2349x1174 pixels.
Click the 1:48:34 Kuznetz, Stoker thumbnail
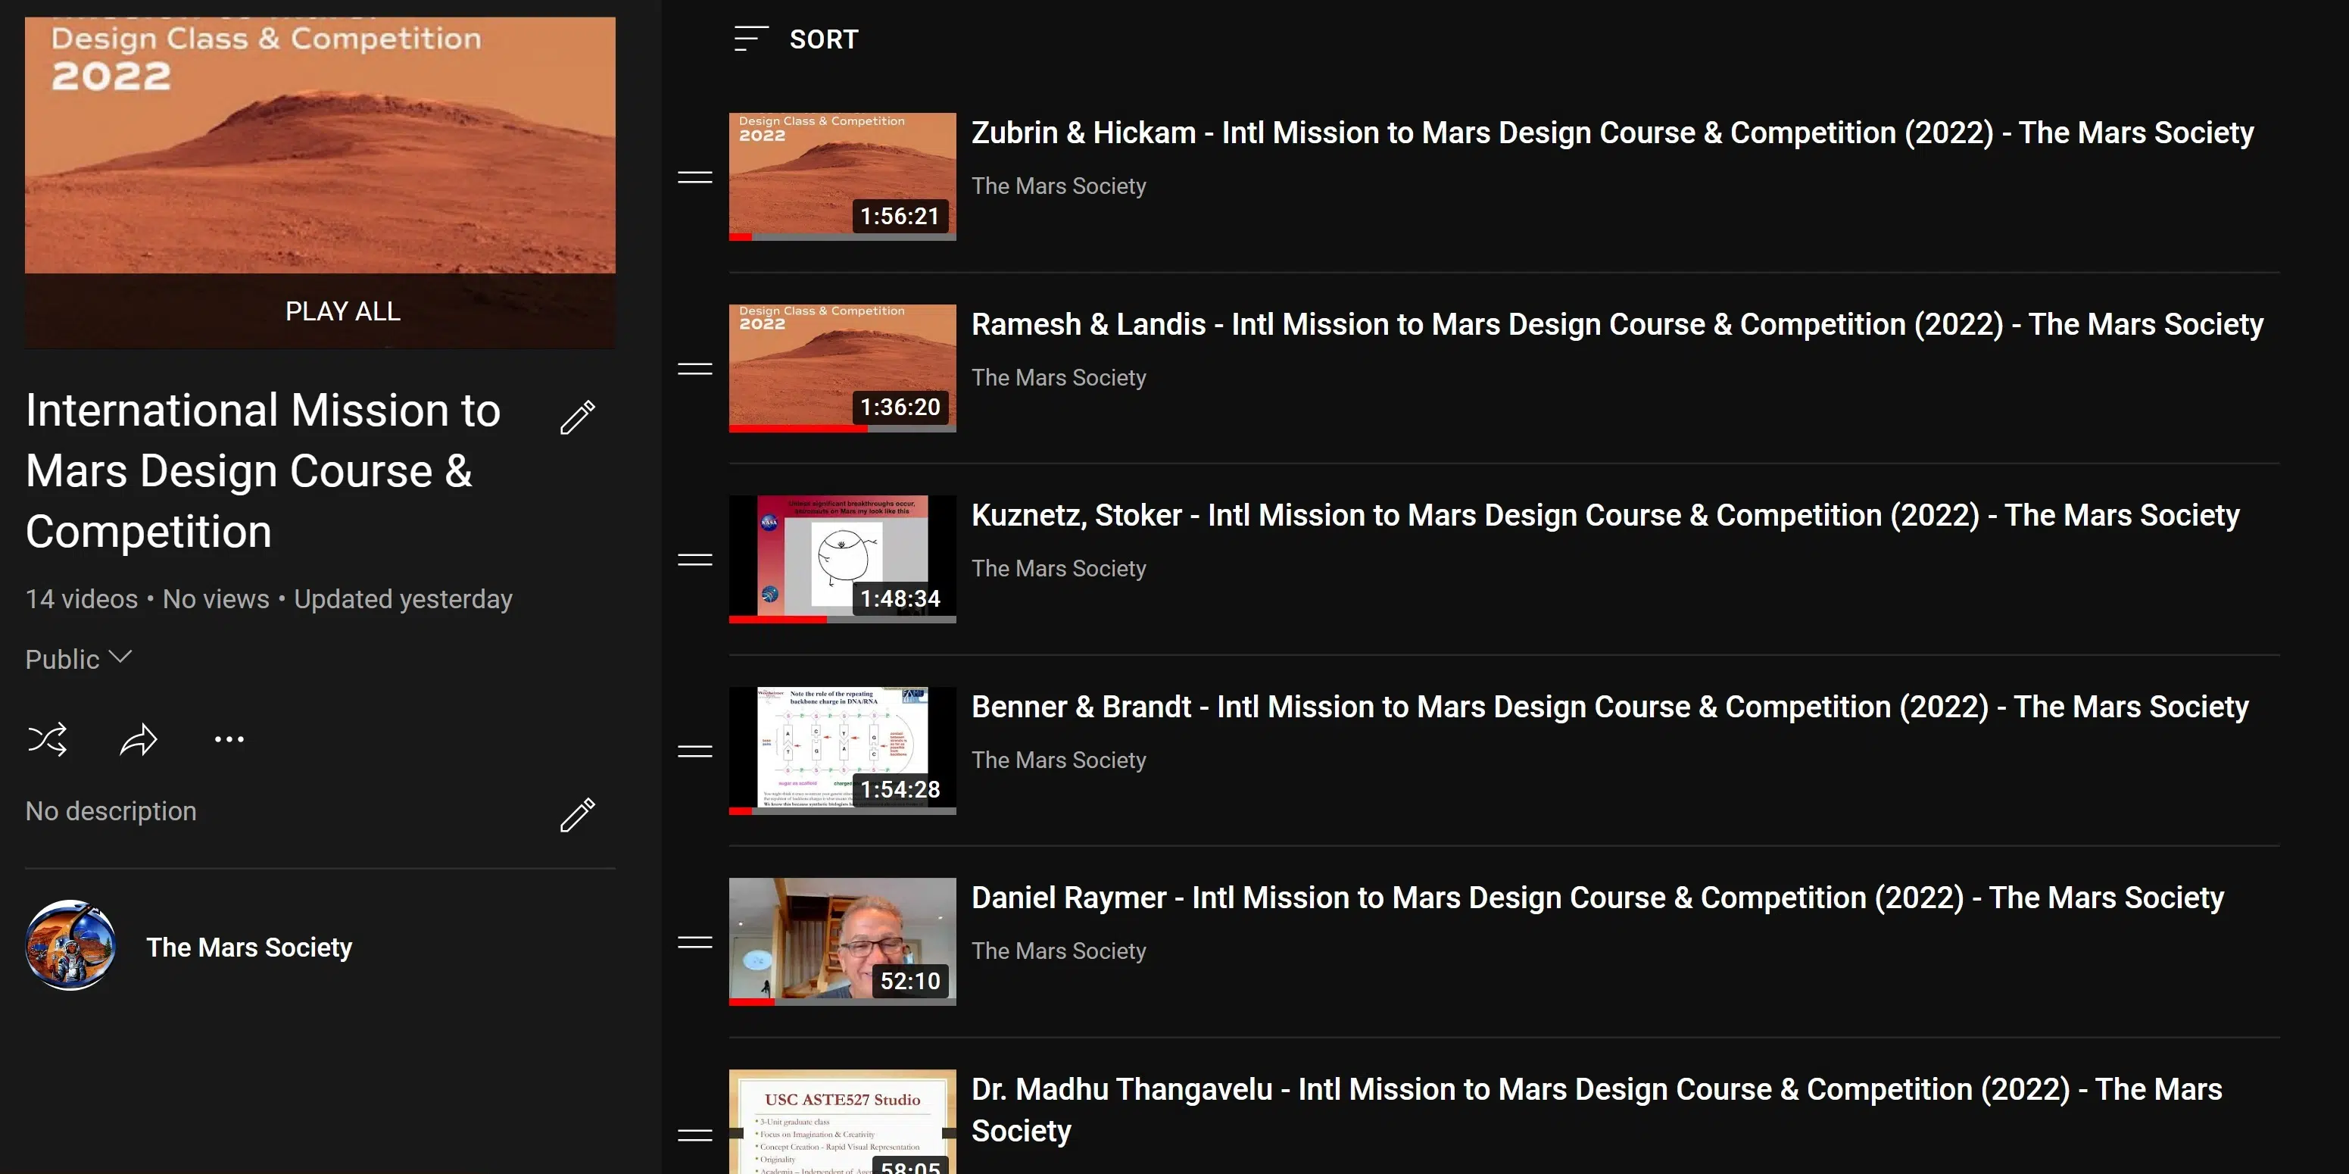843,559
